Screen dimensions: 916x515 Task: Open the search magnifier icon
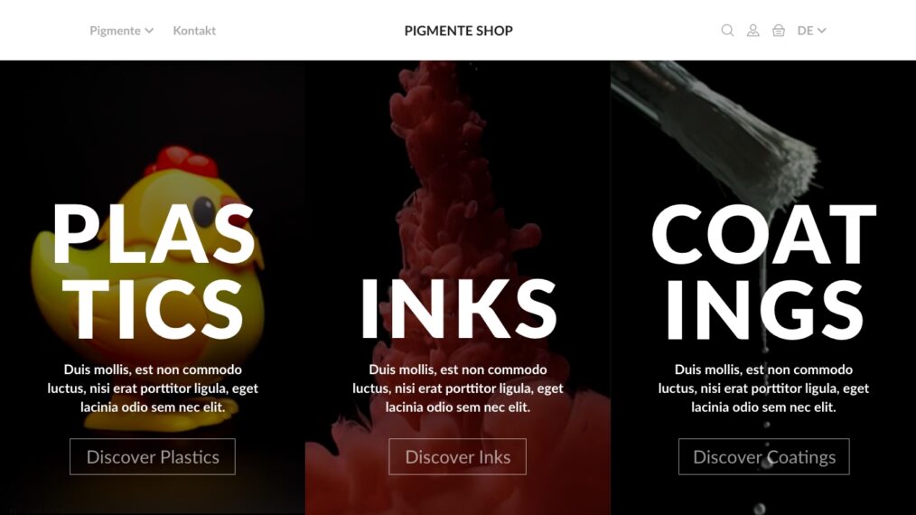point(727,31)
